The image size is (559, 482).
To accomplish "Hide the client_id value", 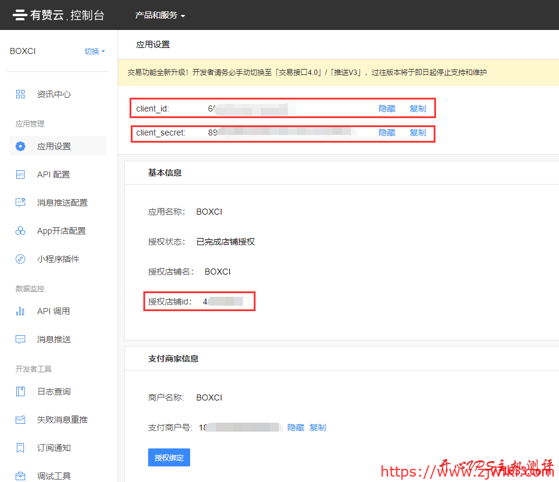I will click(386, 108).
